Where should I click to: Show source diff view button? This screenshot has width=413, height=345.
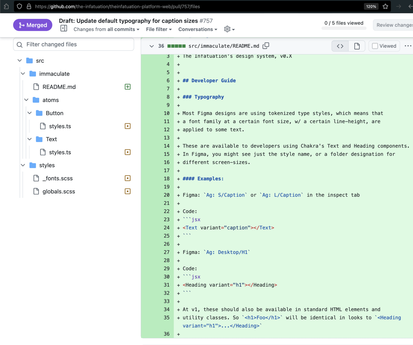point(340,46)
